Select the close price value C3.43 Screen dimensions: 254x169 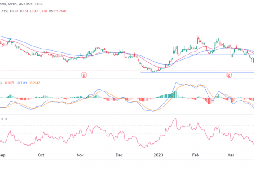click(x=43, y=11)
